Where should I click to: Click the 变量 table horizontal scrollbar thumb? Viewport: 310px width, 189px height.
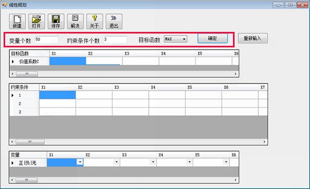click(26, 180)
